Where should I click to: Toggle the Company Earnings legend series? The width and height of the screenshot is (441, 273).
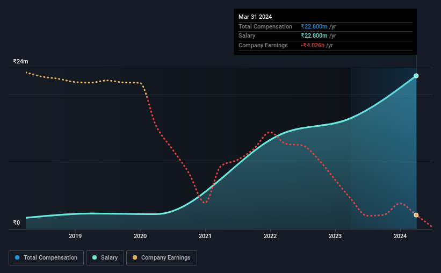pos(162,258)
